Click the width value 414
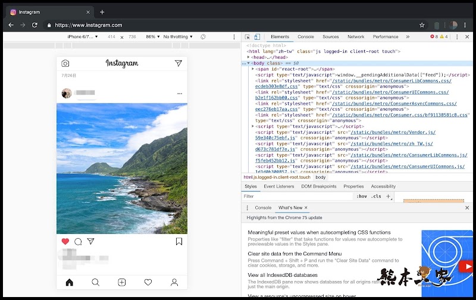The height and width of the screenshot is (300, 476). 111,37
